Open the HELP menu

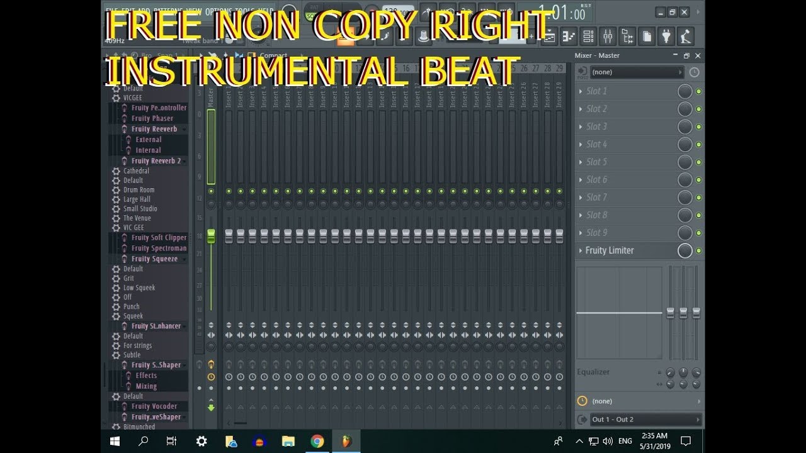click(x=265, y=11)
